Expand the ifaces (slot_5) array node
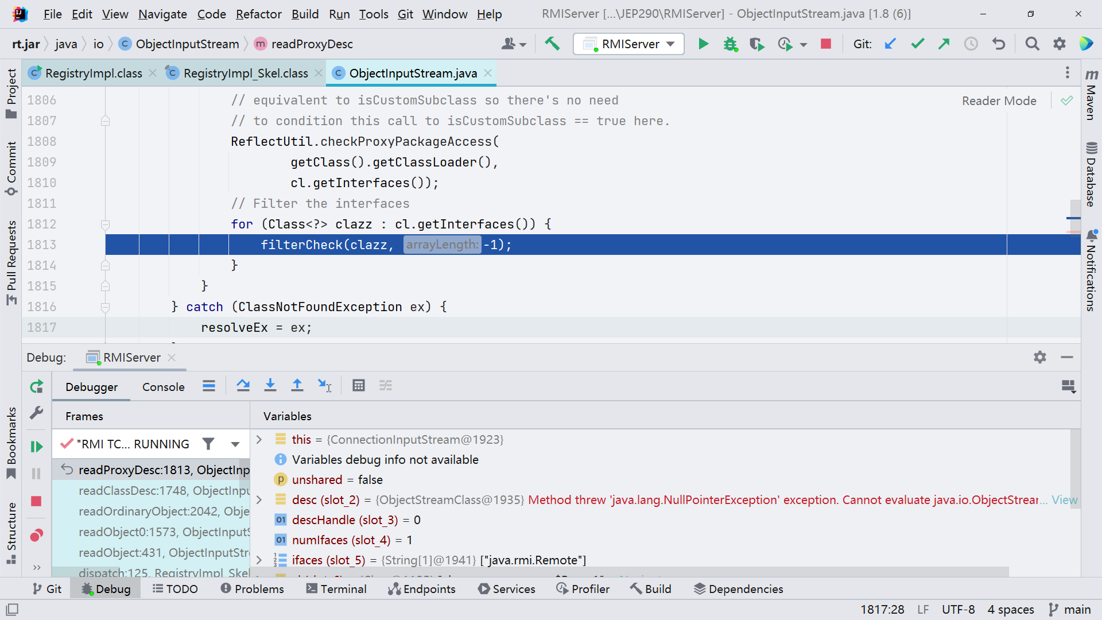 259,560
